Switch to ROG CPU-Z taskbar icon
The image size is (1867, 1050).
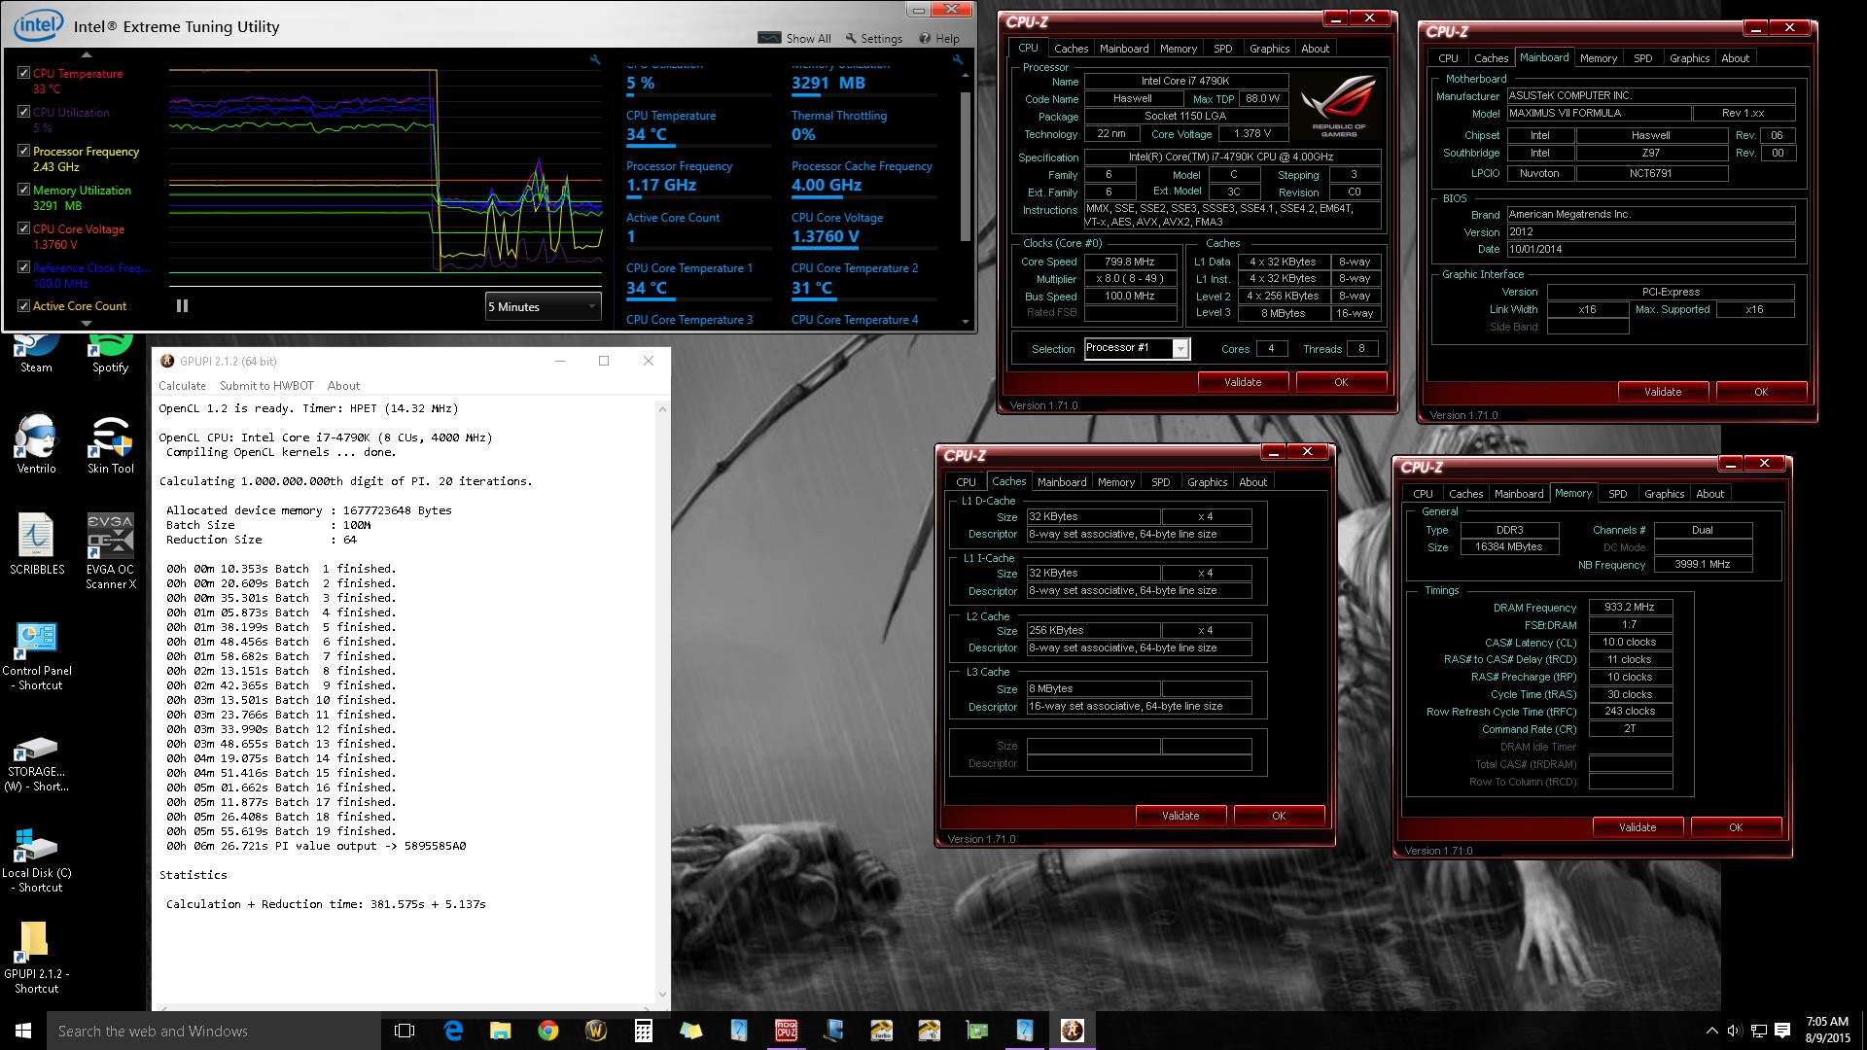[786, 1031]
